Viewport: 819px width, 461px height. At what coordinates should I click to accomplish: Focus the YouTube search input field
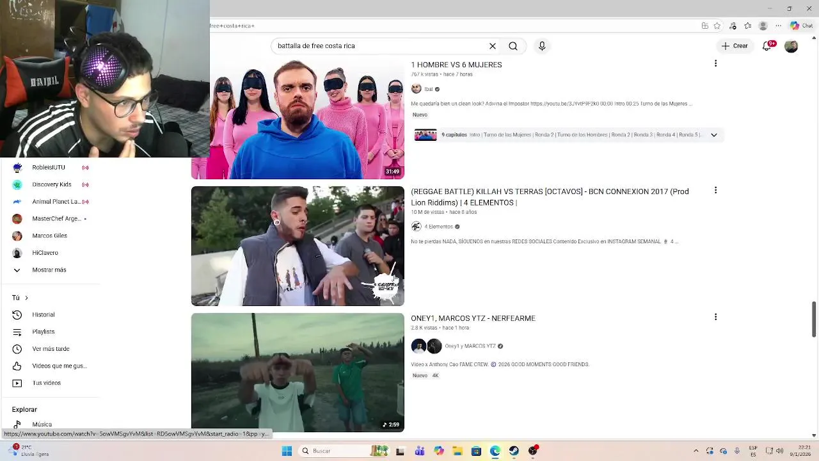(x=381, y=46)
